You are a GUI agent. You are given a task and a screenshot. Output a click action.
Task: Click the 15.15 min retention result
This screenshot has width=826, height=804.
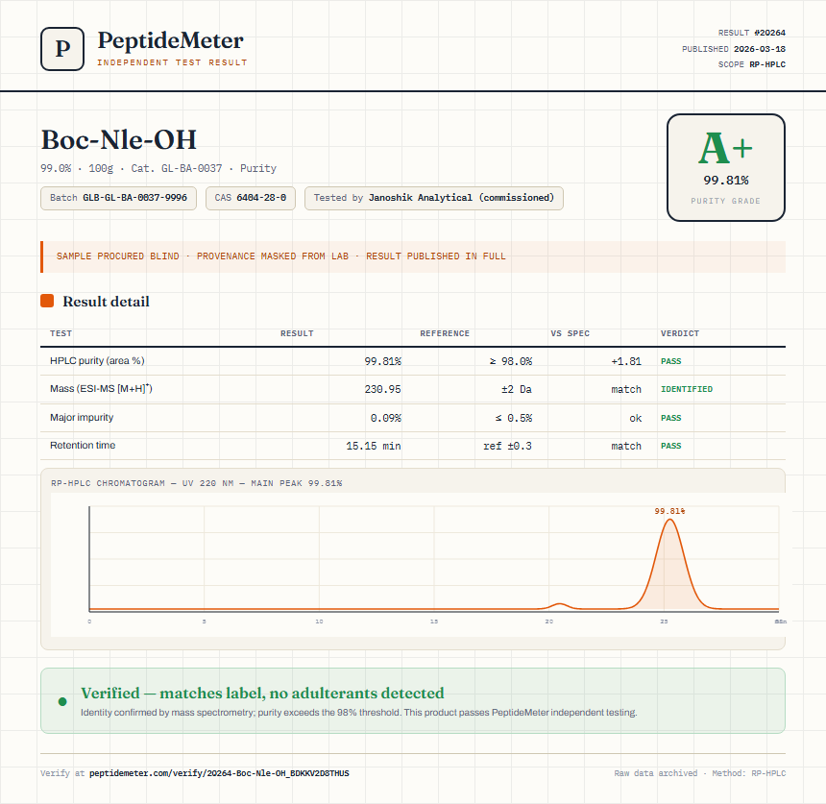[x=374, y=447]
